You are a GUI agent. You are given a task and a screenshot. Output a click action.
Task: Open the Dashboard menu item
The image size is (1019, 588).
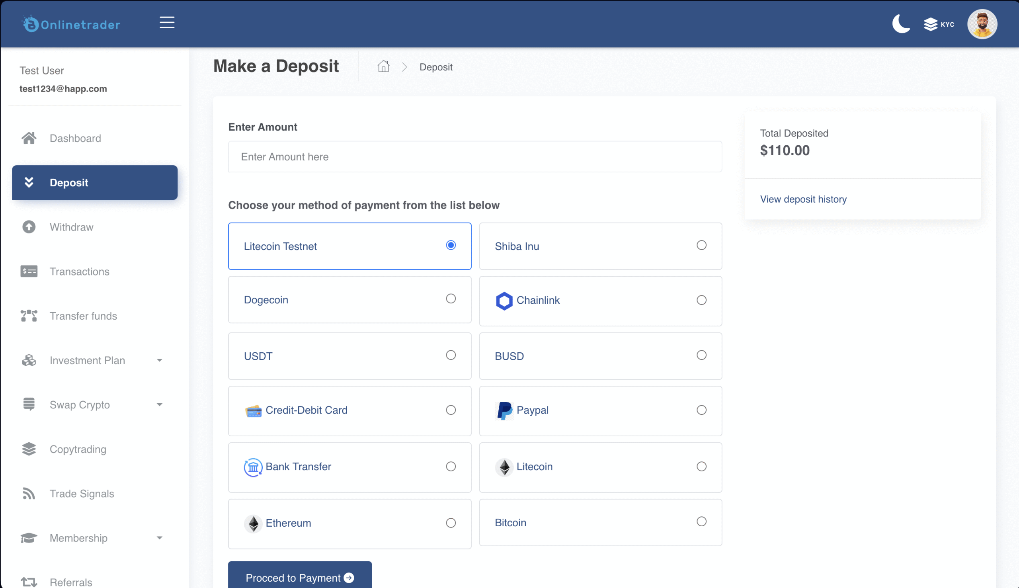pos(95,138)
